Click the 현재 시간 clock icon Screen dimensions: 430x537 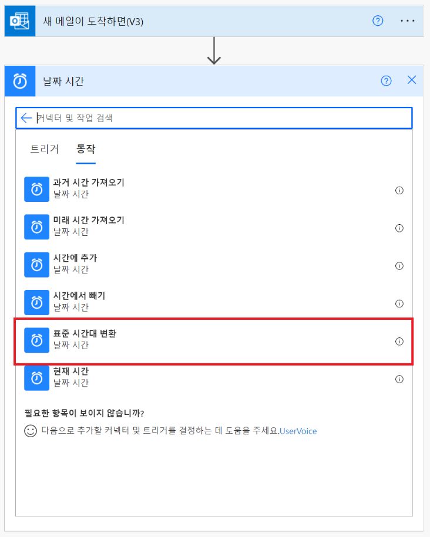[x=36, y=378]
